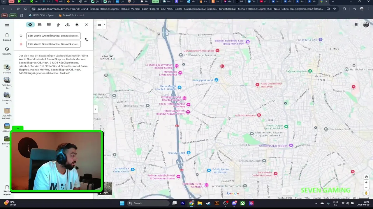This screenshot has height=209, width=373.
Task: Click Güneşli Erdem Hastanesi marker
Action: (x=217, y=51)
